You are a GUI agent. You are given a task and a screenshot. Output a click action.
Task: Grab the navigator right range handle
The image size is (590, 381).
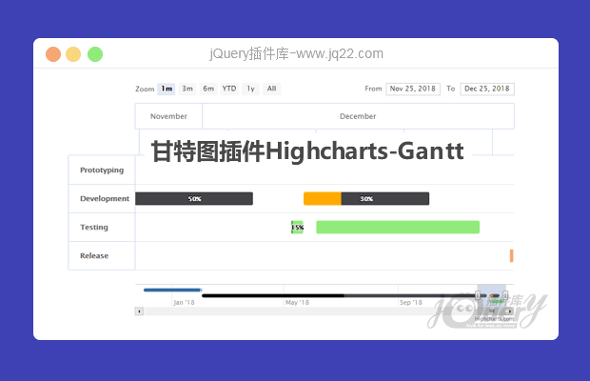click(x=505, y=295)
